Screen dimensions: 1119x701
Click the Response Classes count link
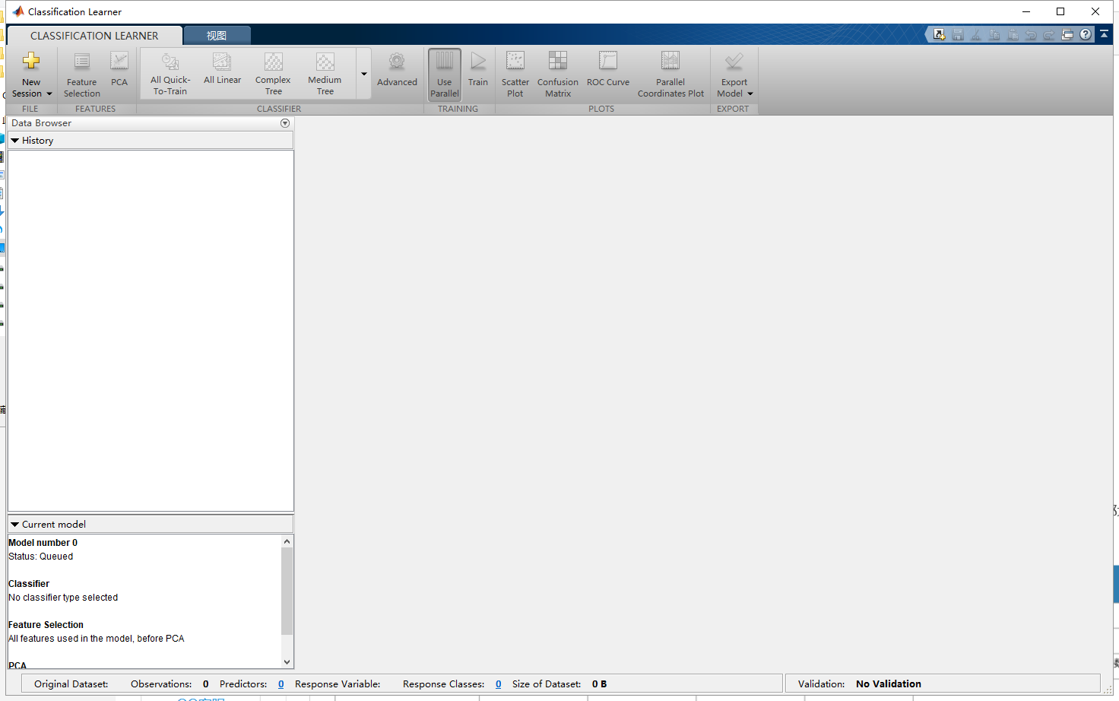click(498, 684)
